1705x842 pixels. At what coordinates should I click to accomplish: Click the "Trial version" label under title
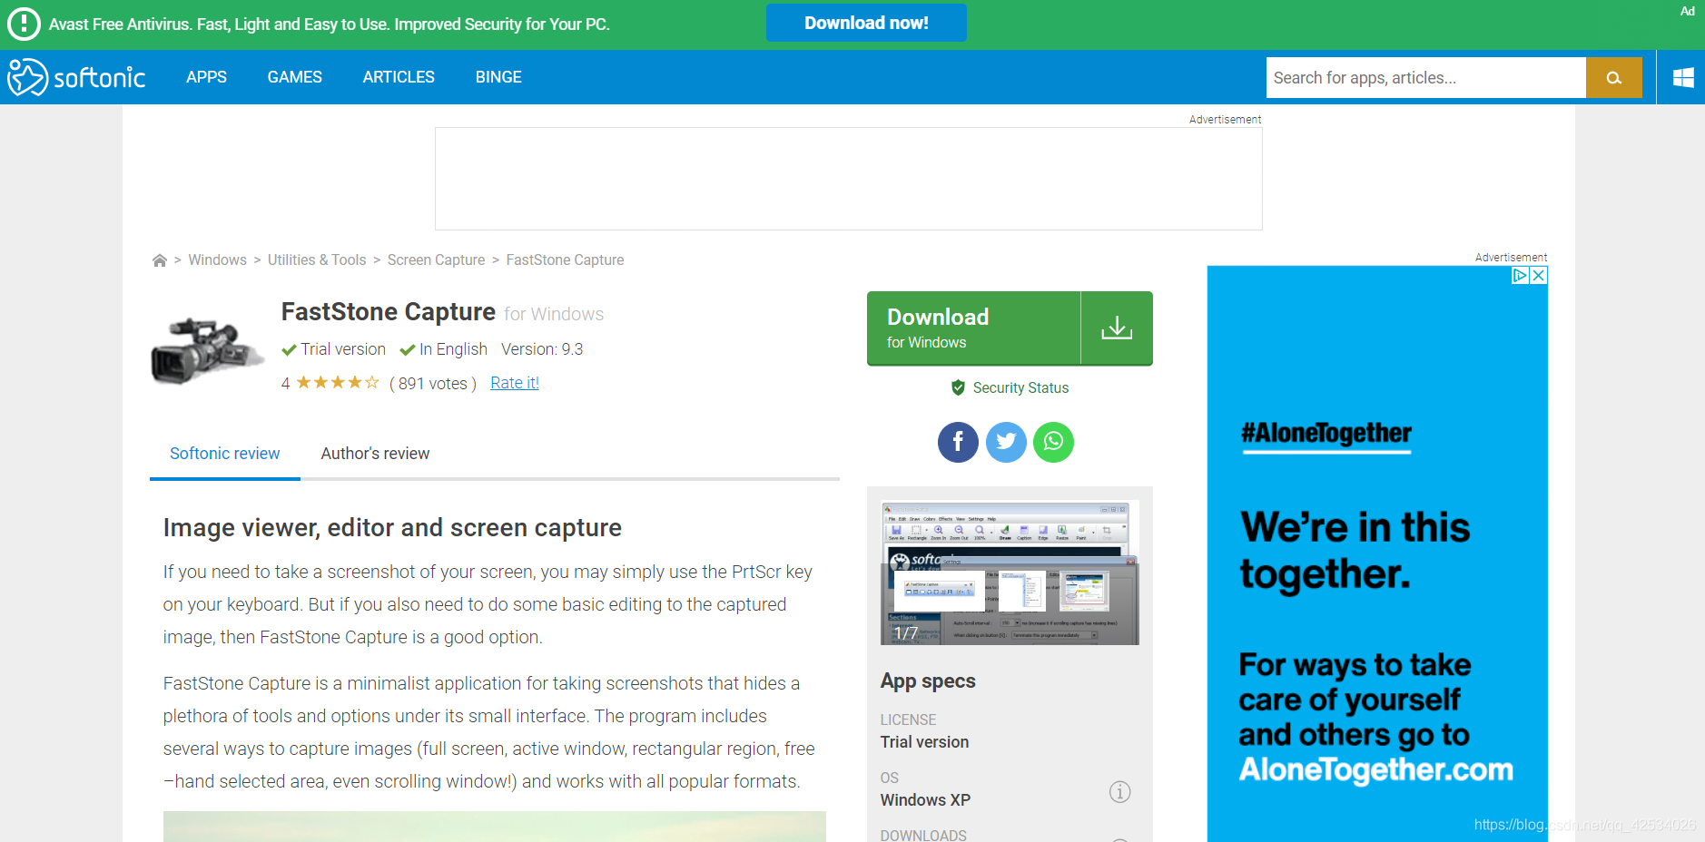pos(343,349)
